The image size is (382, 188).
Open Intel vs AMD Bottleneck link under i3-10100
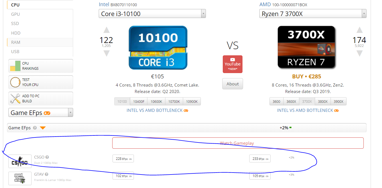point(158,110)
